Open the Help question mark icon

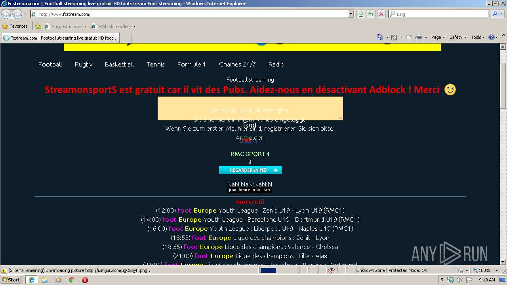492,37
